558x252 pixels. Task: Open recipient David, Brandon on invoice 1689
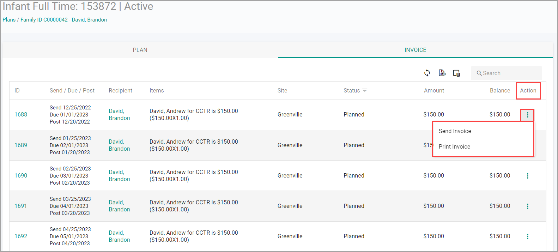(x=120, y=145)
